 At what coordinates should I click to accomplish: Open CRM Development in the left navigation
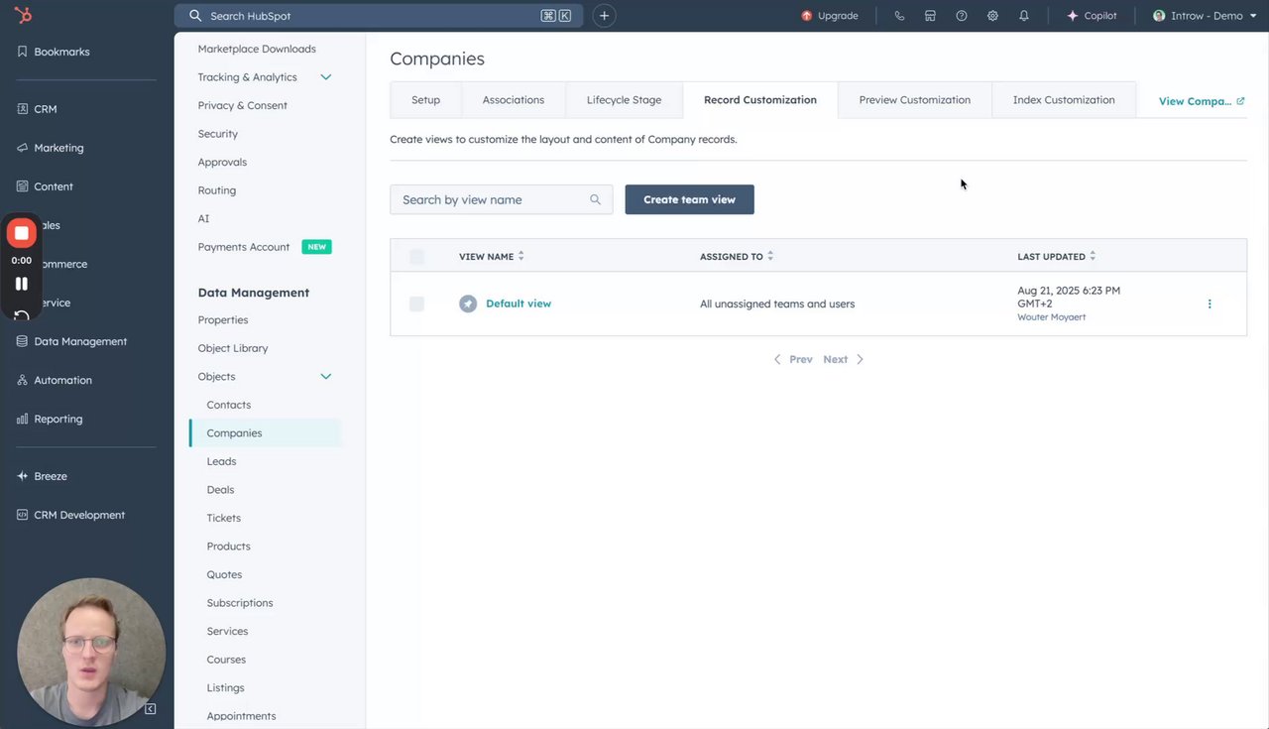[x=71, y=515]
